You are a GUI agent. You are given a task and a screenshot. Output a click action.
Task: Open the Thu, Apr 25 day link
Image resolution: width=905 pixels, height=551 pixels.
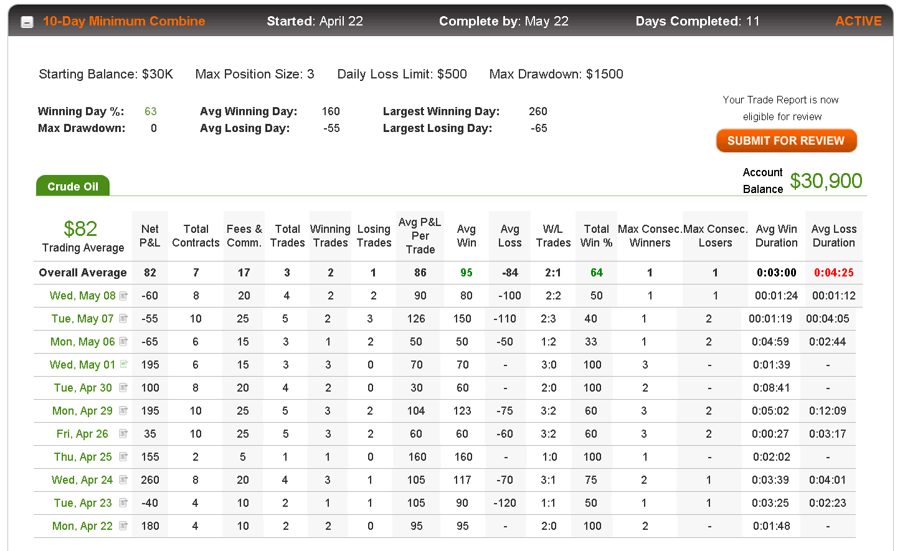click(83, 457)
